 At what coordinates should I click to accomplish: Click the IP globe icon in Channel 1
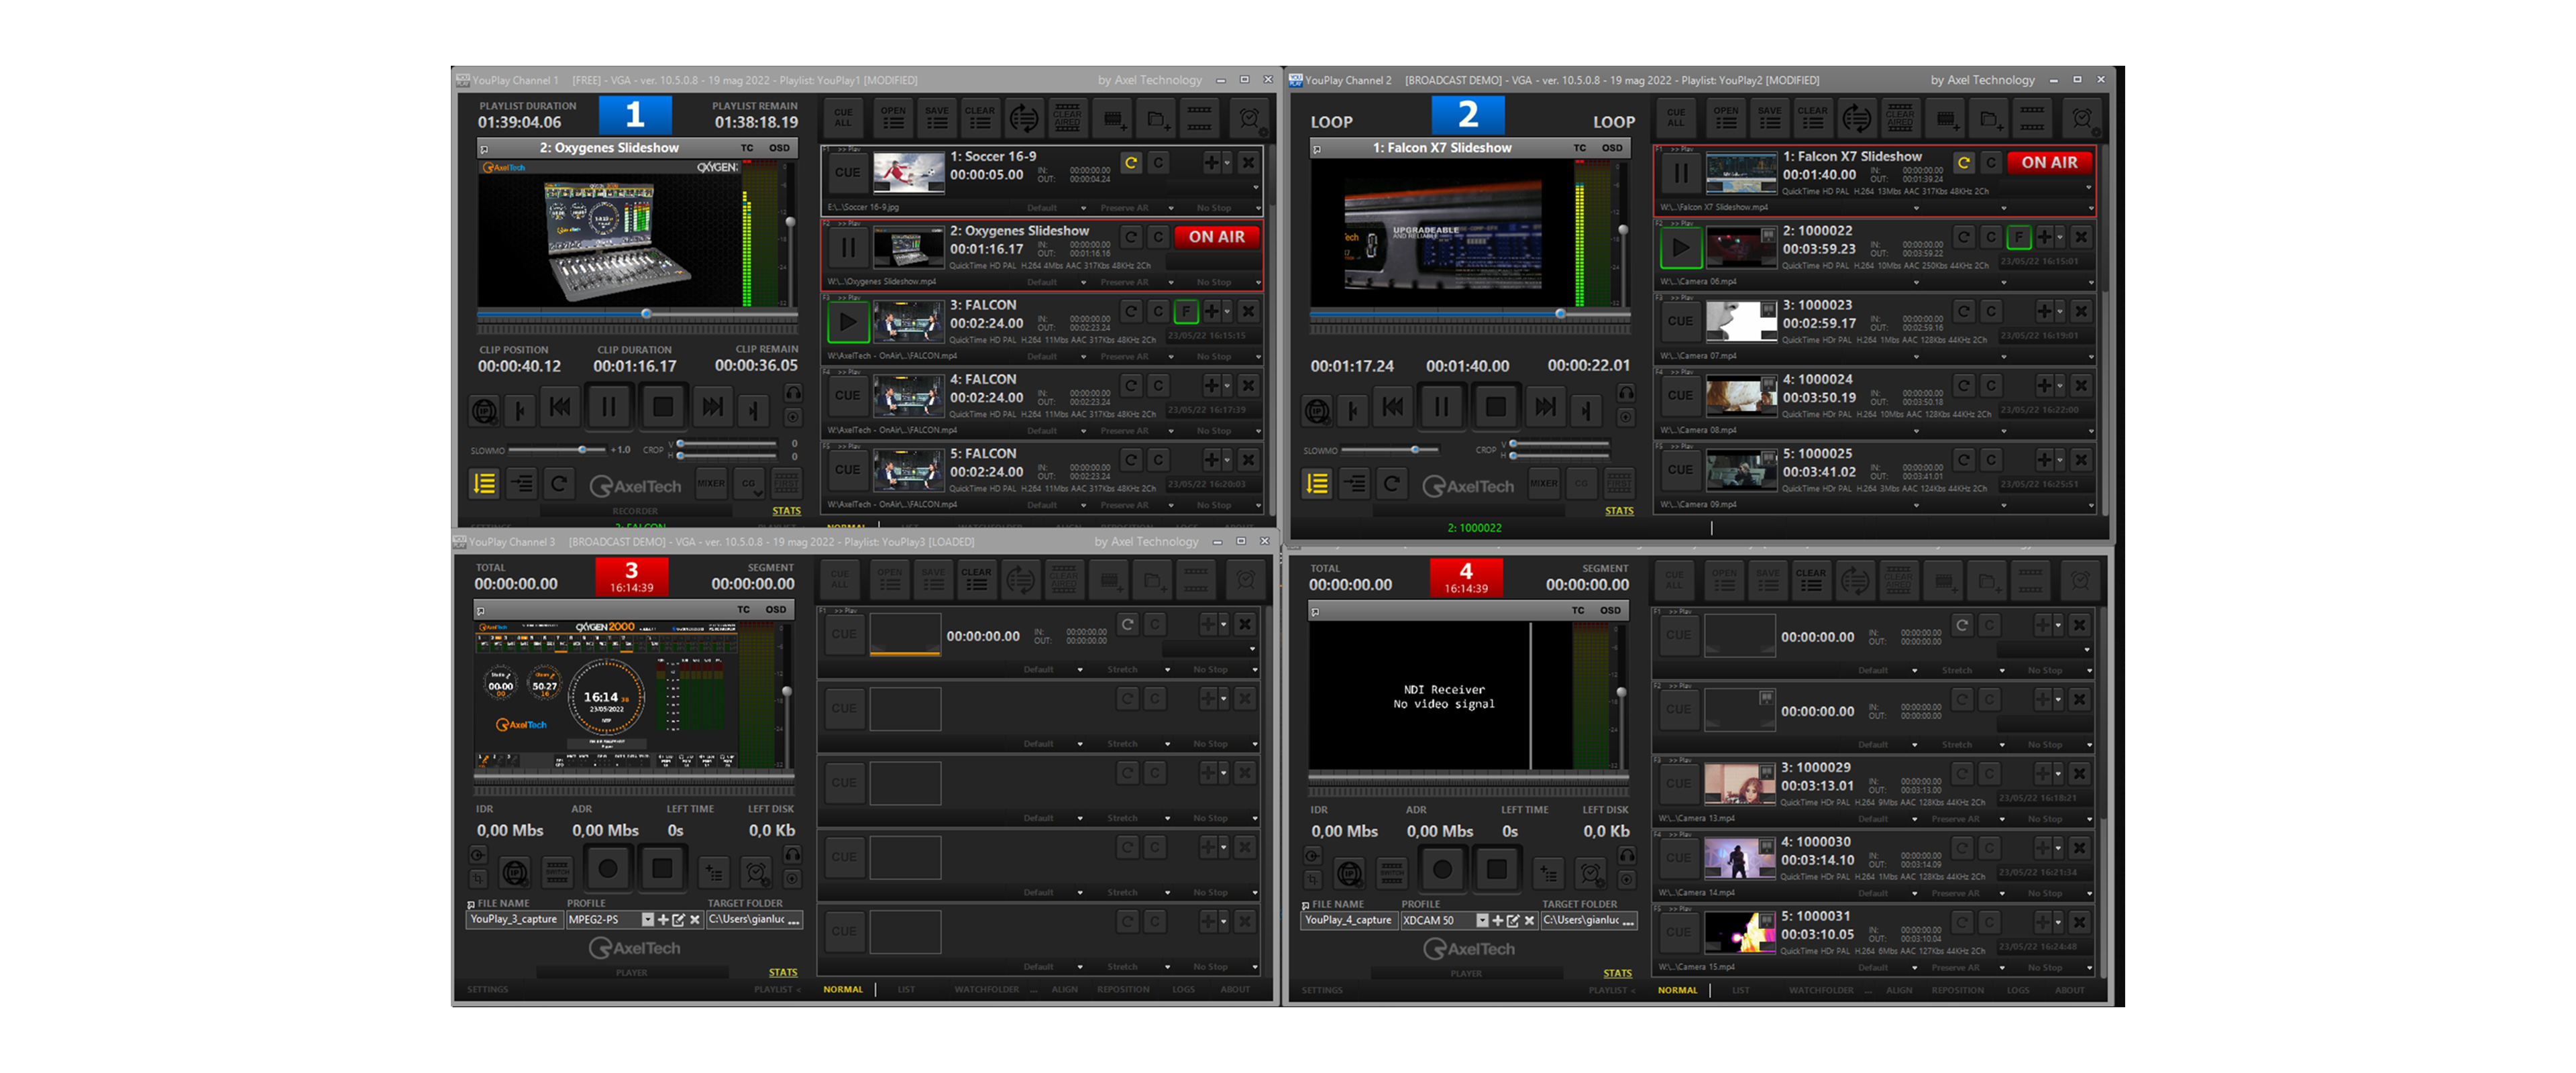coord(485,410)
